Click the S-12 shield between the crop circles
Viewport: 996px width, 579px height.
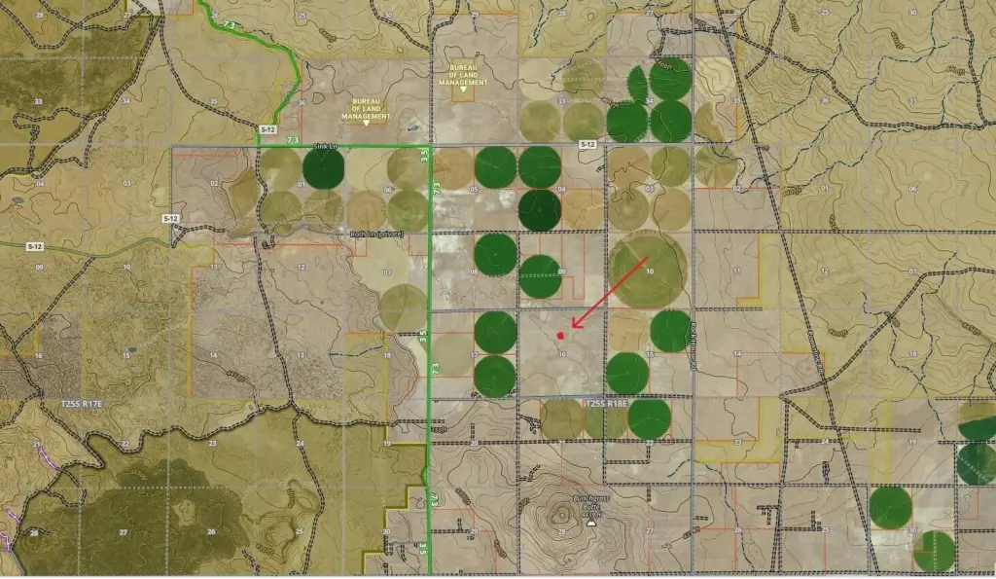click(586, 143)
